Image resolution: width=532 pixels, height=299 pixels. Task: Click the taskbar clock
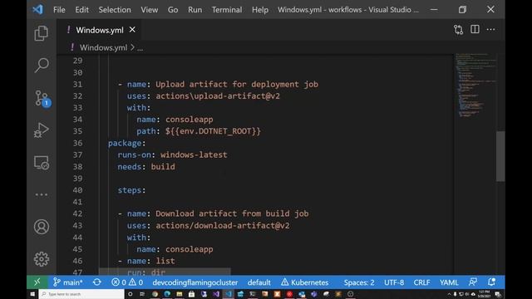(x=484, y=294)
